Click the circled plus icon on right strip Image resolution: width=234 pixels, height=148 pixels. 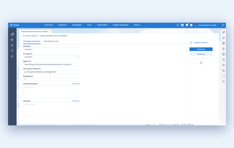(x=223, y=71)
